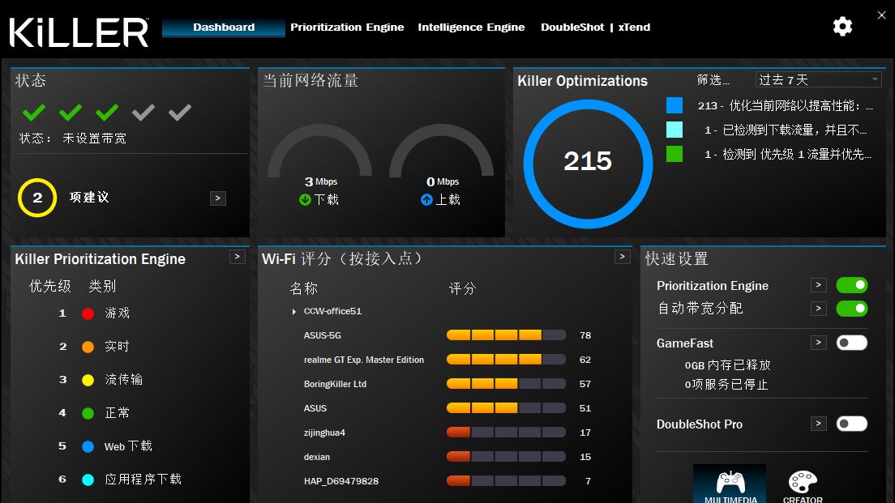This screenshot has width=895, height=503.
Task: Open Wi-Fi score panel details arrow
Action: (622, 257)
